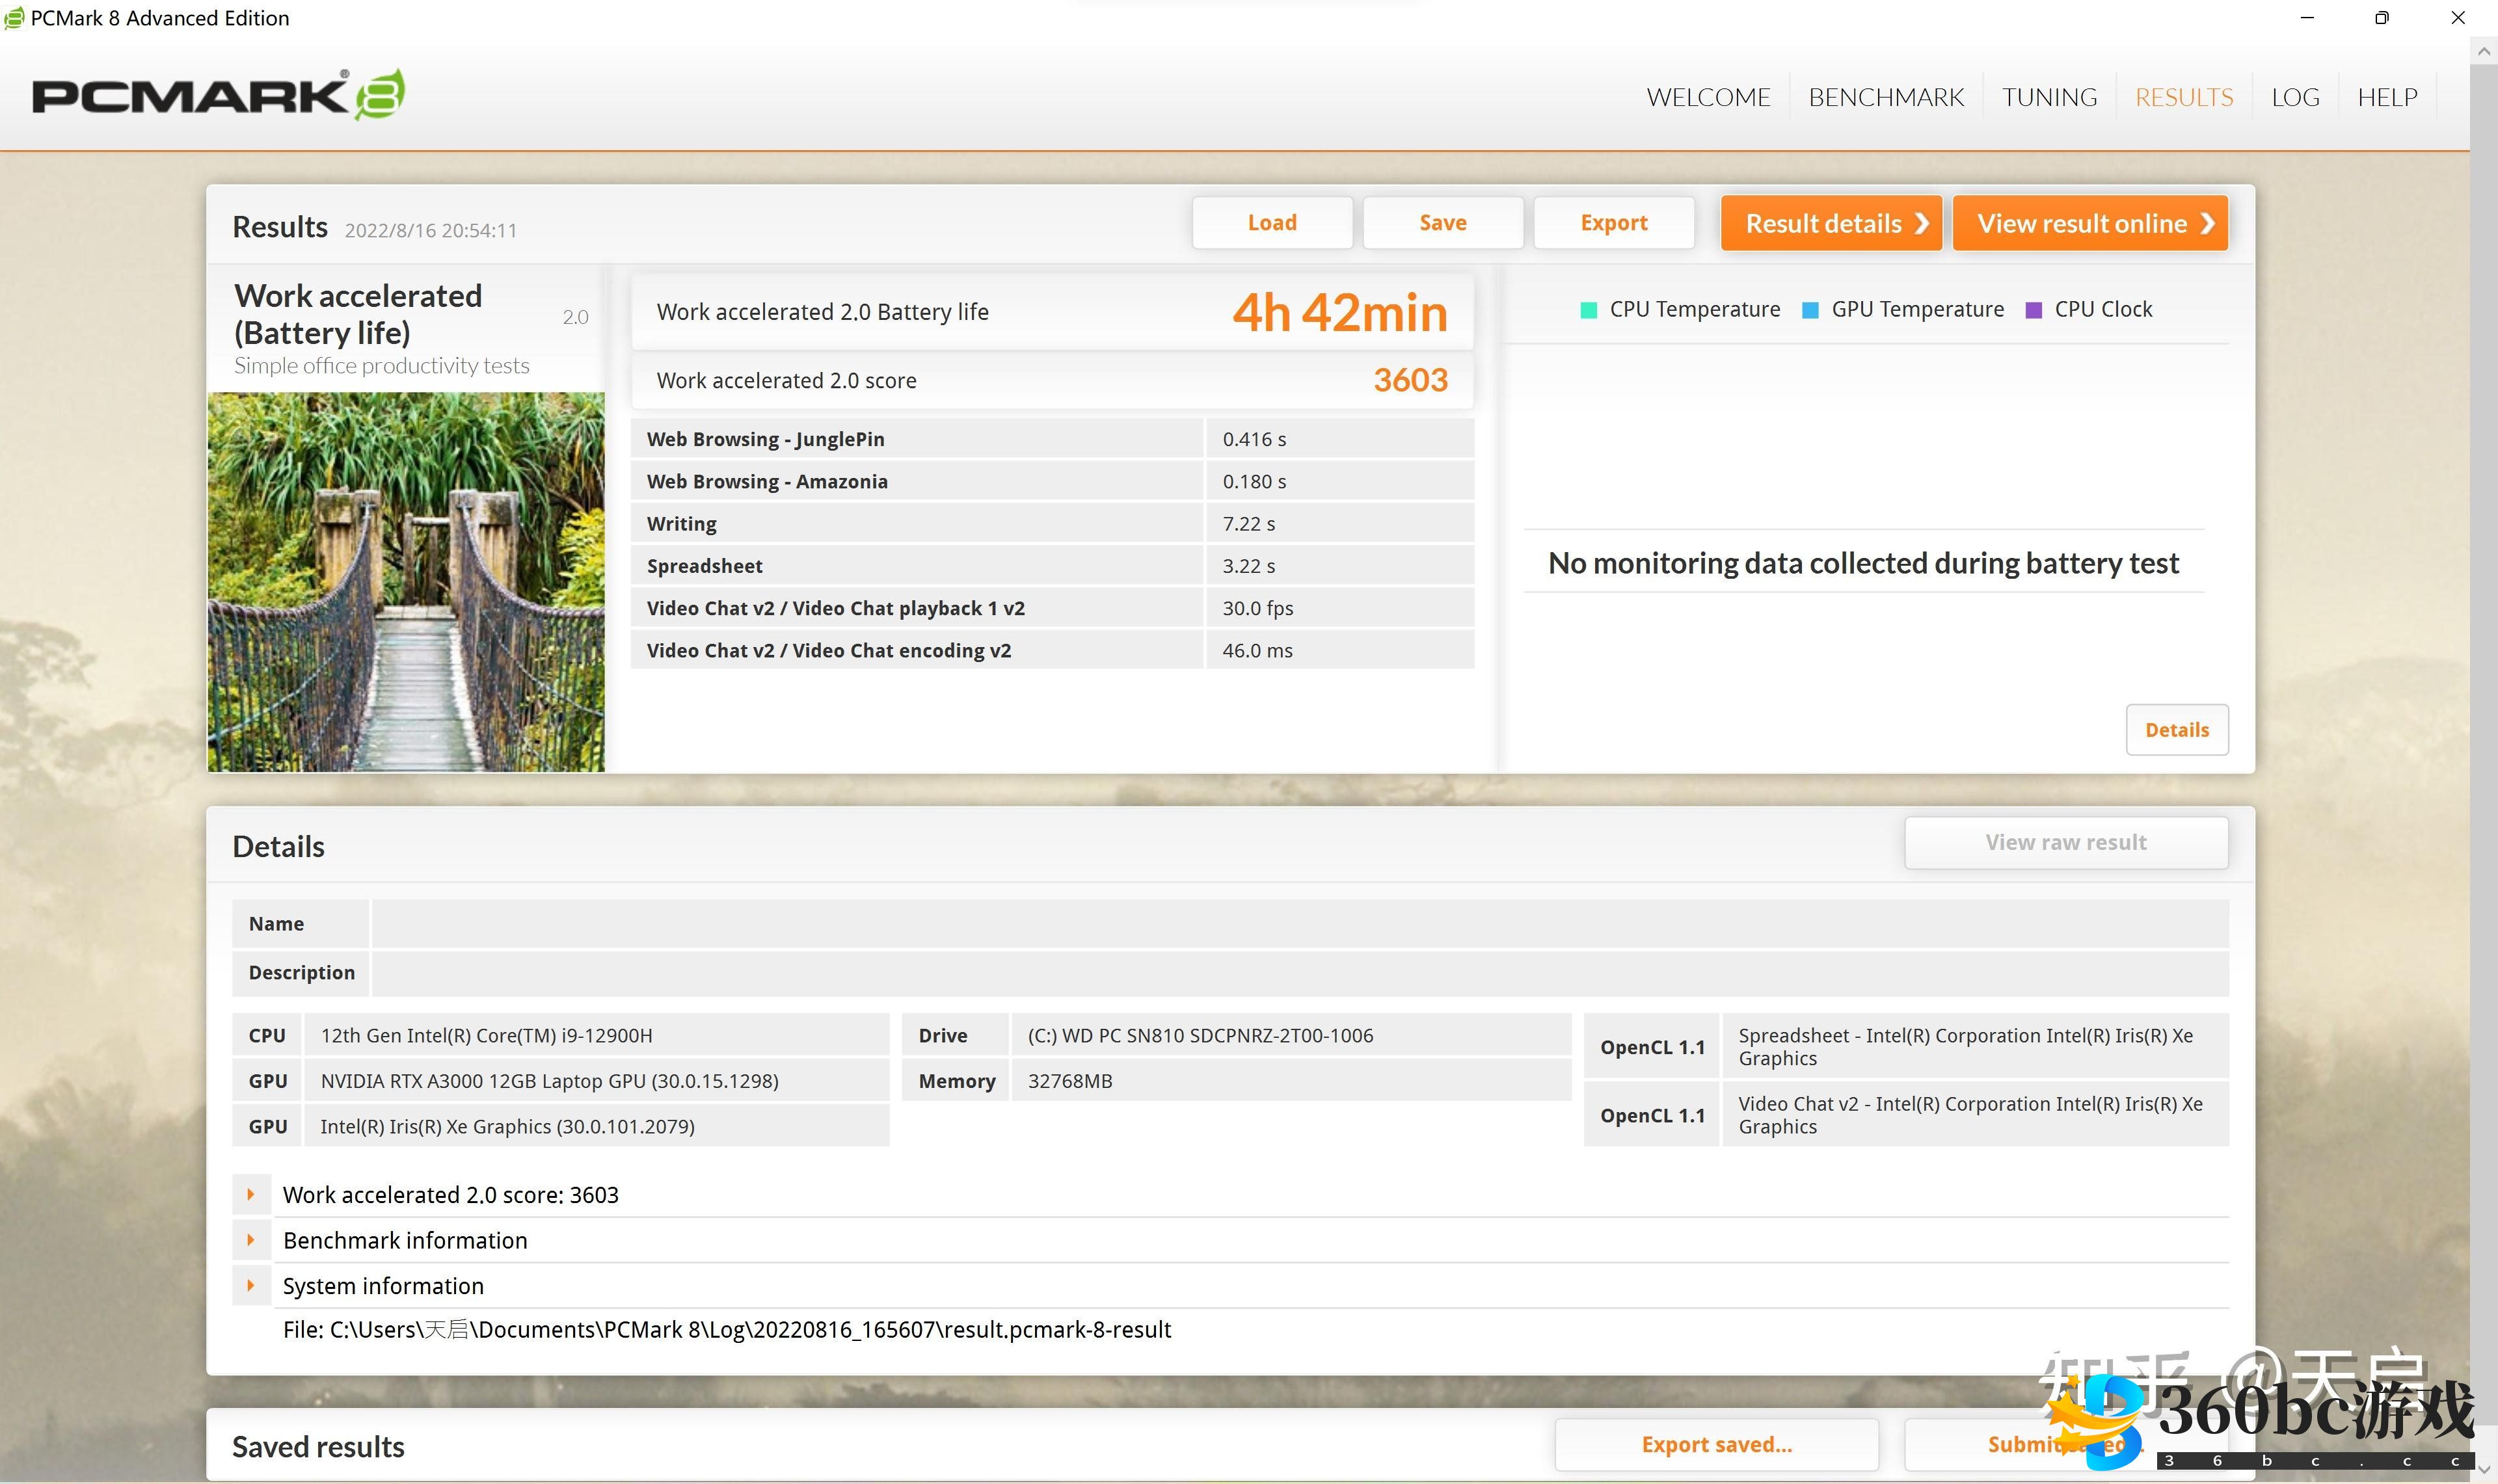Open Result details
Image resolution: width=2498 pixels, height=1484 pixels.
tap(1830, 223)
